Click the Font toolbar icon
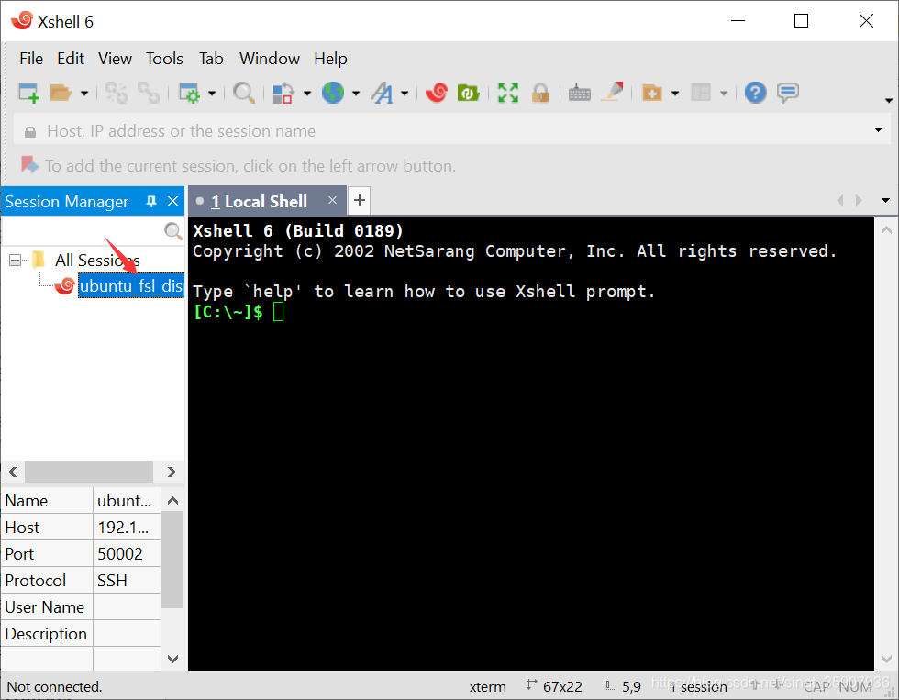899x700 pixels. [382, 93]
